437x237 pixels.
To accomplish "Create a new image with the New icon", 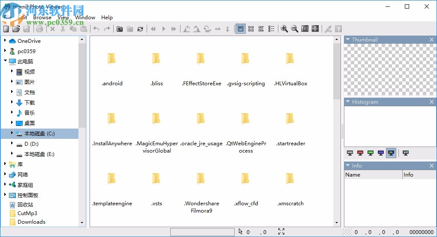I will [x=6, y=29].
